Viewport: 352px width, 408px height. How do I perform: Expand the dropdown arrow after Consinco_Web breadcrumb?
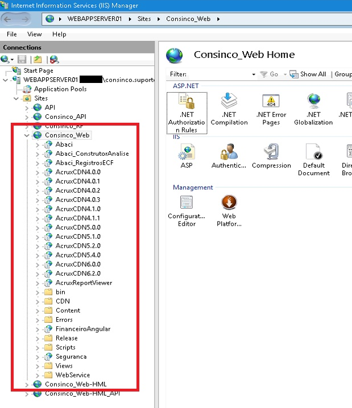tap(218, 19)
